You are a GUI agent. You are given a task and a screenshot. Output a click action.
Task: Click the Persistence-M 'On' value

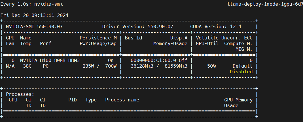tap(111, 60)
